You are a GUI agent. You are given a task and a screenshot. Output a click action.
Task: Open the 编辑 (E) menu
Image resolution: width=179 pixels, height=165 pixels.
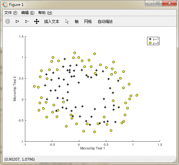coord(28,13)
